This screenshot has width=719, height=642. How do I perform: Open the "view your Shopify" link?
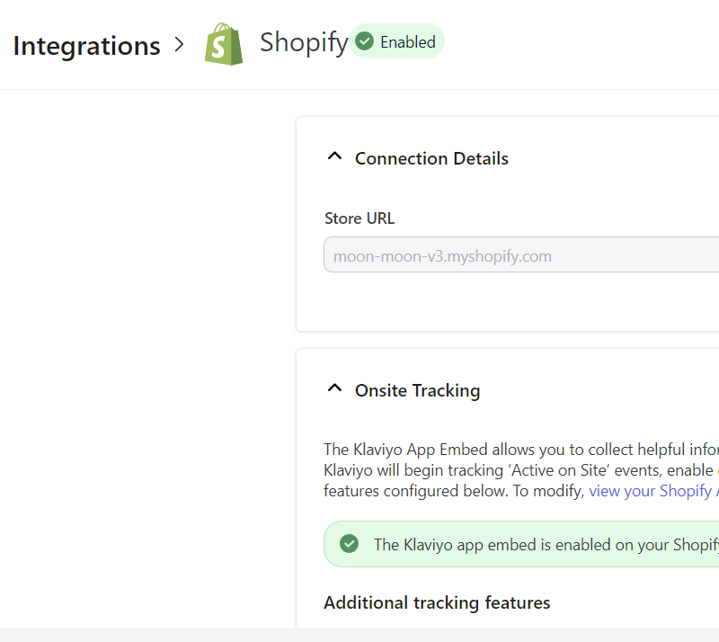652,491
